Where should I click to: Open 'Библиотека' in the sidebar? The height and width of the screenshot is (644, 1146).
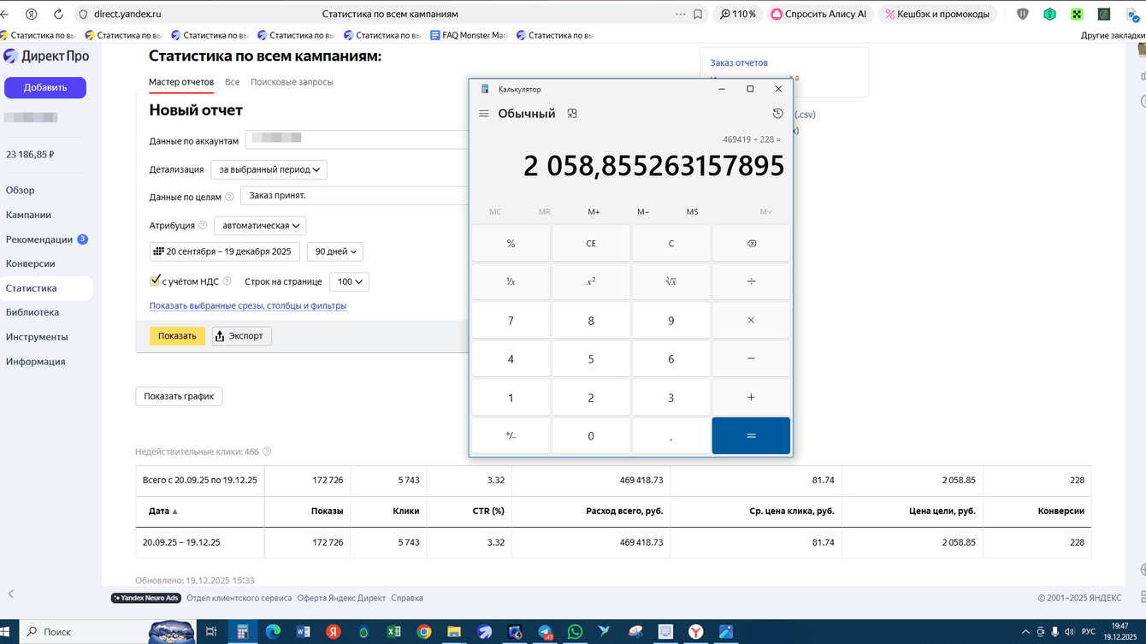[32, 312]
